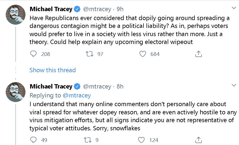Viewport: 239px width, 145px height.
Task: Open the first tweet's more-options chevron
Action: coord(234,8)
